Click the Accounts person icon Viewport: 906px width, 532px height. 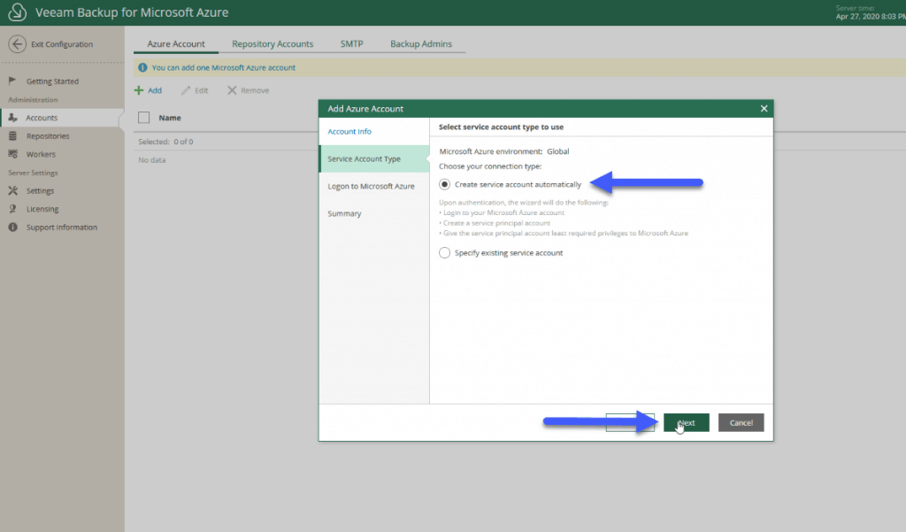coord(12,118)
